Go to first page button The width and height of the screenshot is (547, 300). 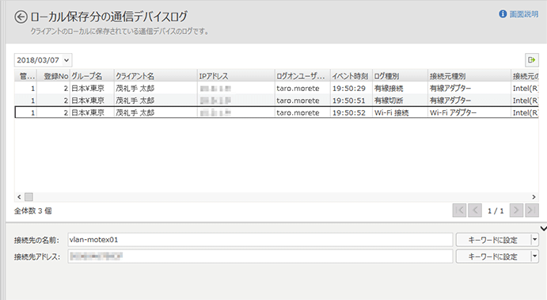(x=459, y=211)
